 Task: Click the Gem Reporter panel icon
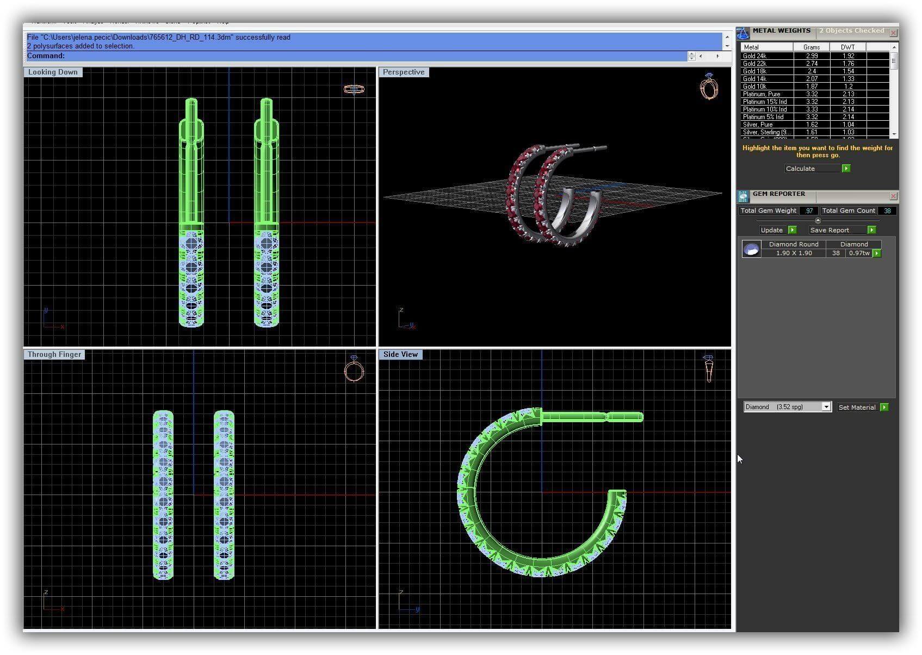point(743,196)
